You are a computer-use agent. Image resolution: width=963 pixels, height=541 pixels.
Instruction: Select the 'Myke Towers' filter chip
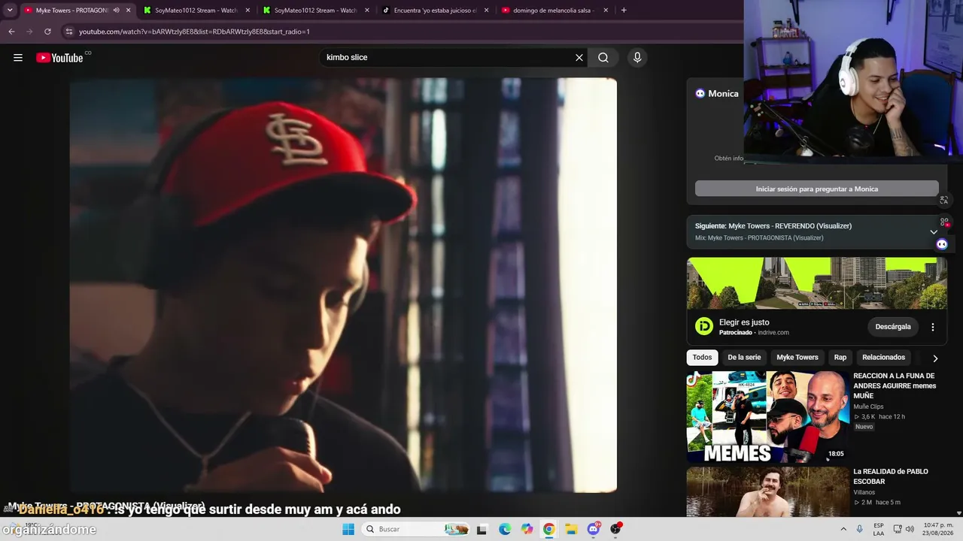pos(797,358)
